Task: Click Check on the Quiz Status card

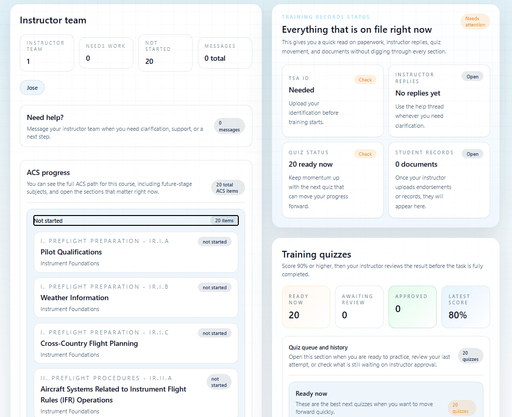Action: click(365, 154)
